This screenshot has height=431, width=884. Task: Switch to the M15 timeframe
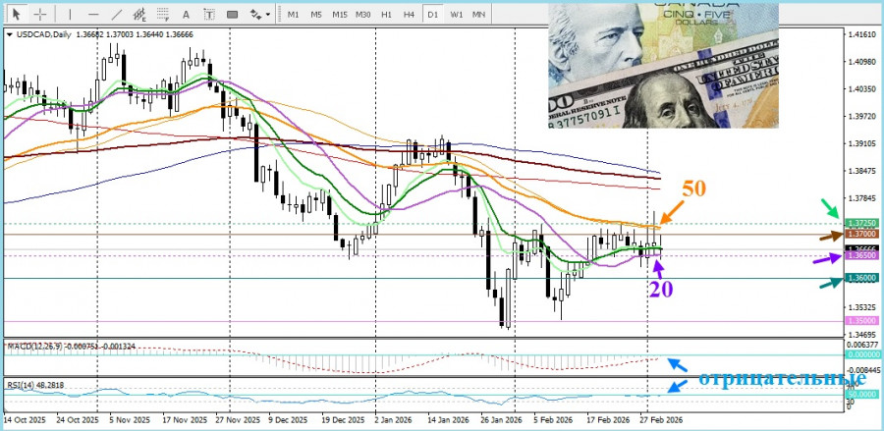tap(340, 14)
